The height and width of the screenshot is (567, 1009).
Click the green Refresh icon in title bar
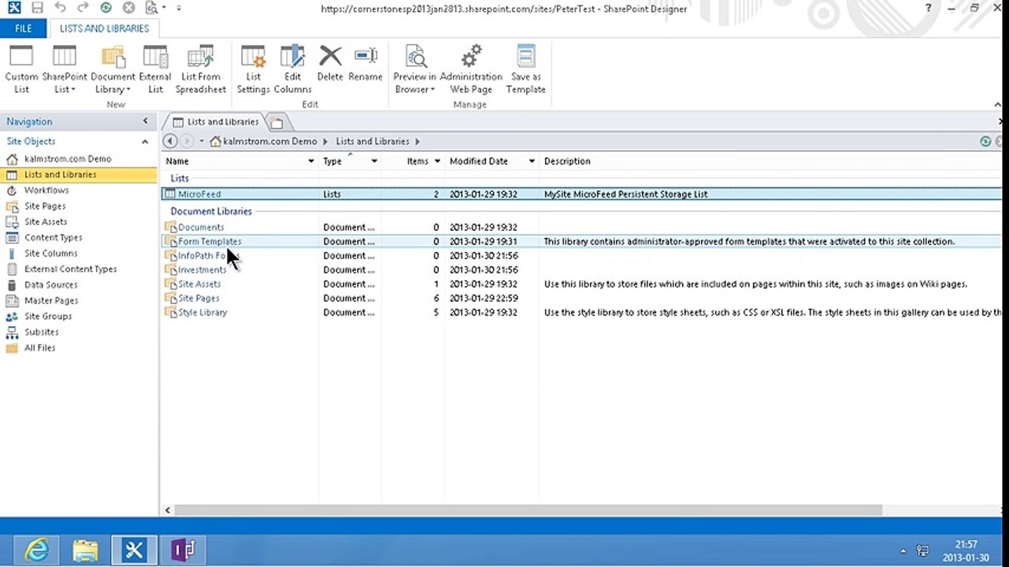tap(106, 8)
